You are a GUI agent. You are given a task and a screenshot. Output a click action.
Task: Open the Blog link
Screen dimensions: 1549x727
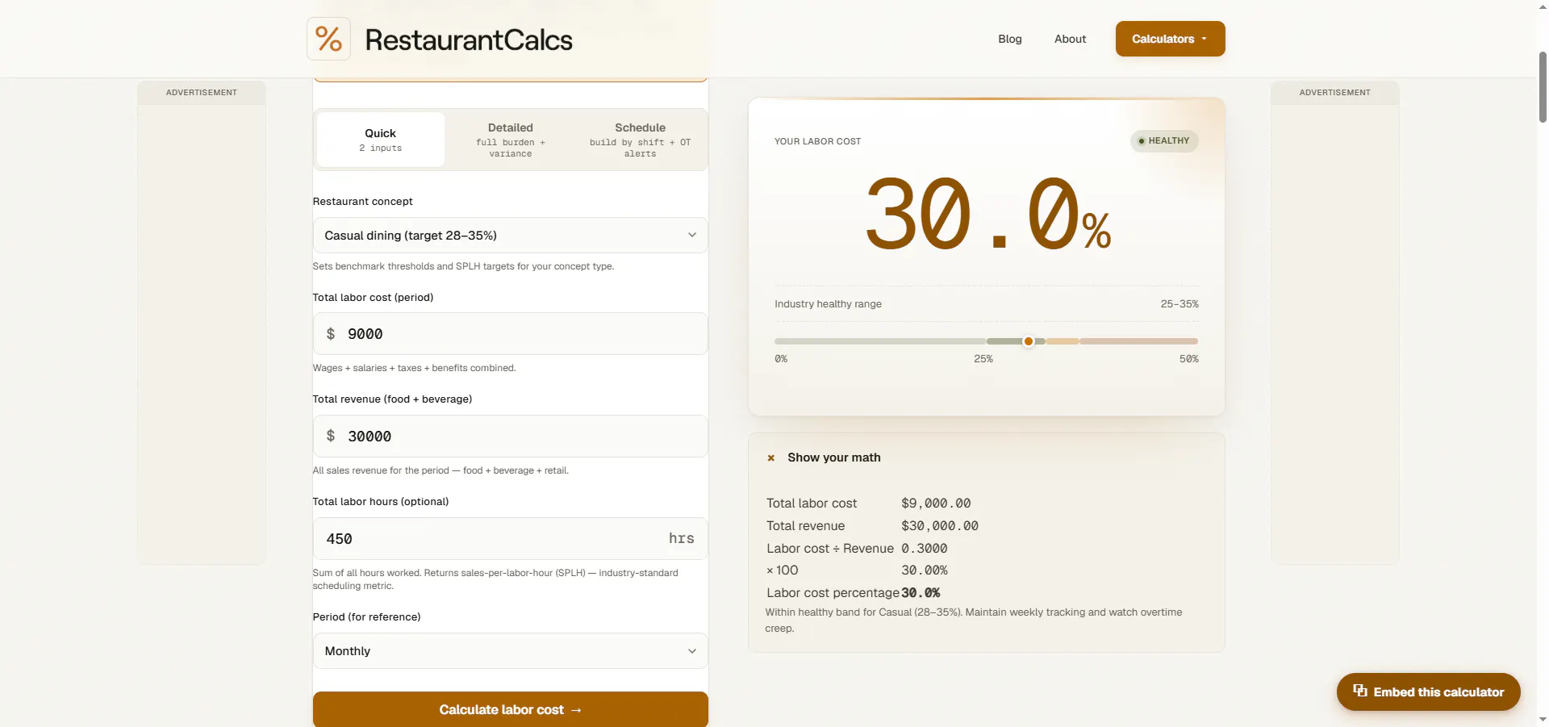point(1010,39)
